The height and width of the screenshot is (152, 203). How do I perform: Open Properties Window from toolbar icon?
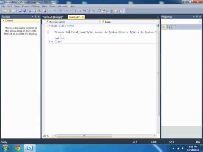[104, 11]
